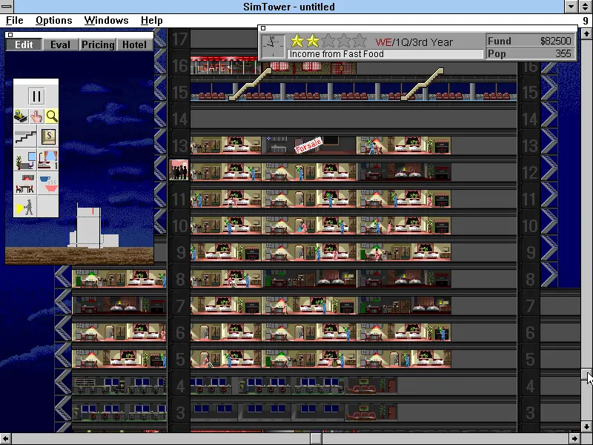This screenshot has width=593, height=445.
Task: Click the pause button in the tool palette
Action: point(36,96)
